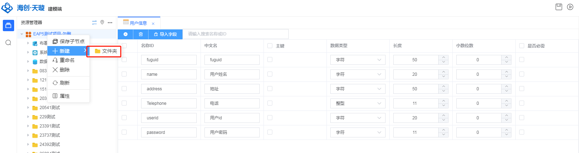Open the search icon in left sidebar
The height and width of the screenshot is (153, 579).
(8, 43)
